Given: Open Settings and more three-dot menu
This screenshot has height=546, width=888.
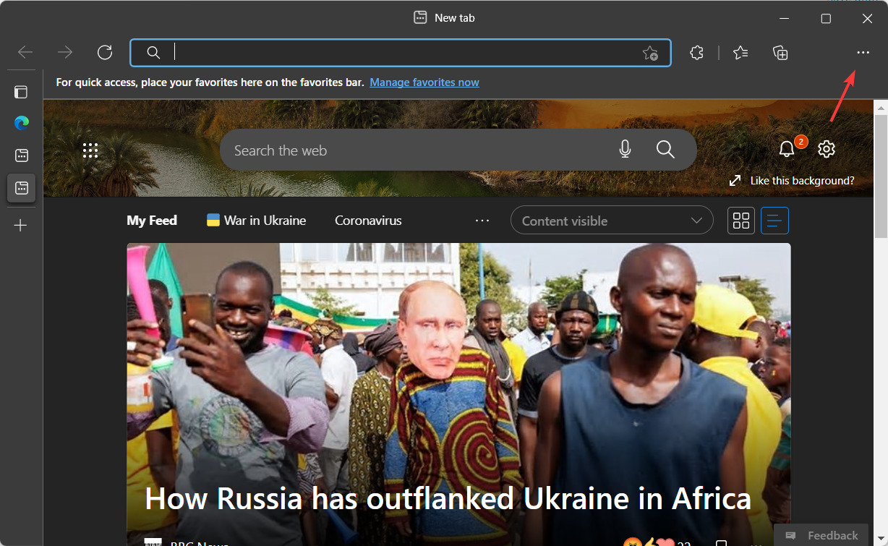Looking at the screenshot, I should 863,52.
